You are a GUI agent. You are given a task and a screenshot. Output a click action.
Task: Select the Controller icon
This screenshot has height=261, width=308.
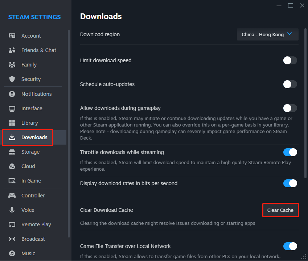coord(12,195)
